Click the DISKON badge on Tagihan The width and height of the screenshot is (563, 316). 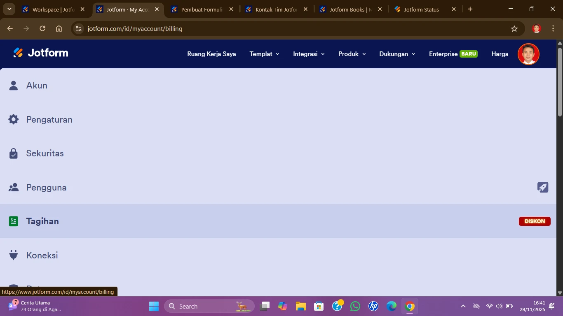pyautogui.click(x=535, y=221)
